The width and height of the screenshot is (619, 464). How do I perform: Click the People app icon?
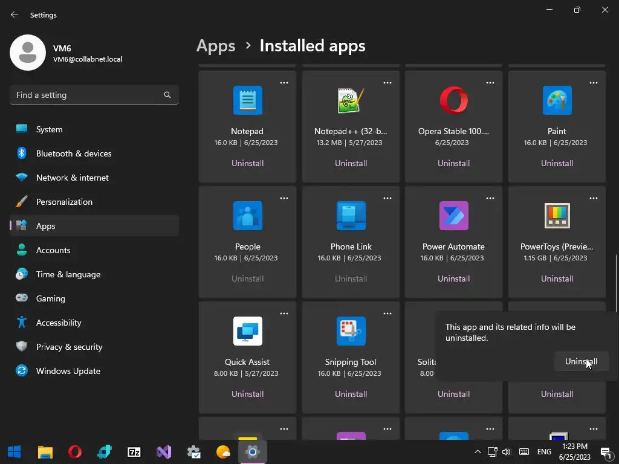pos(247,216)
